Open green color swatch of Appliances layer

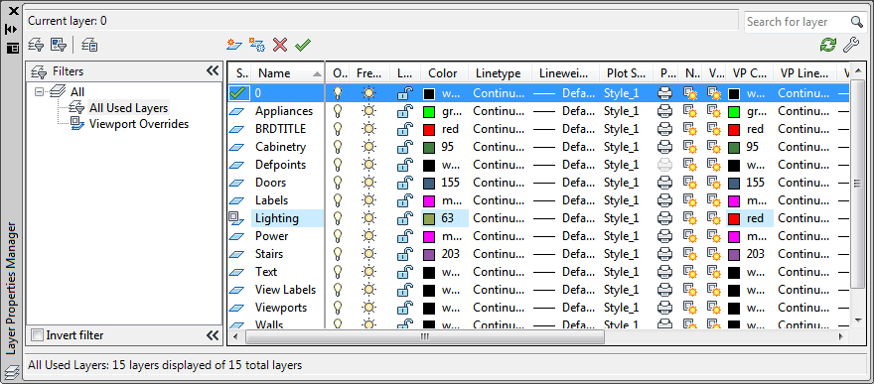tap(429, 112)
